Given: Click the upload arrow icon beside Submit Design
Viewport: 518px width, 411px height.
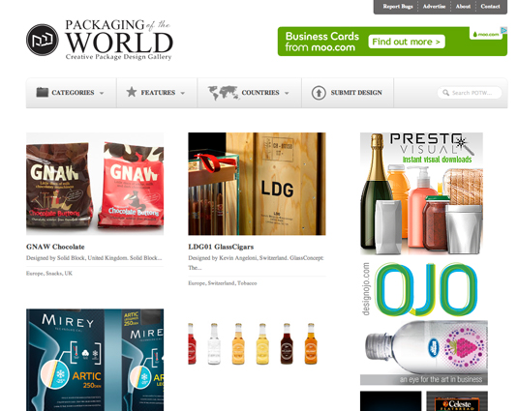Looking at the screenshot, I should click(x=319, y=93).
